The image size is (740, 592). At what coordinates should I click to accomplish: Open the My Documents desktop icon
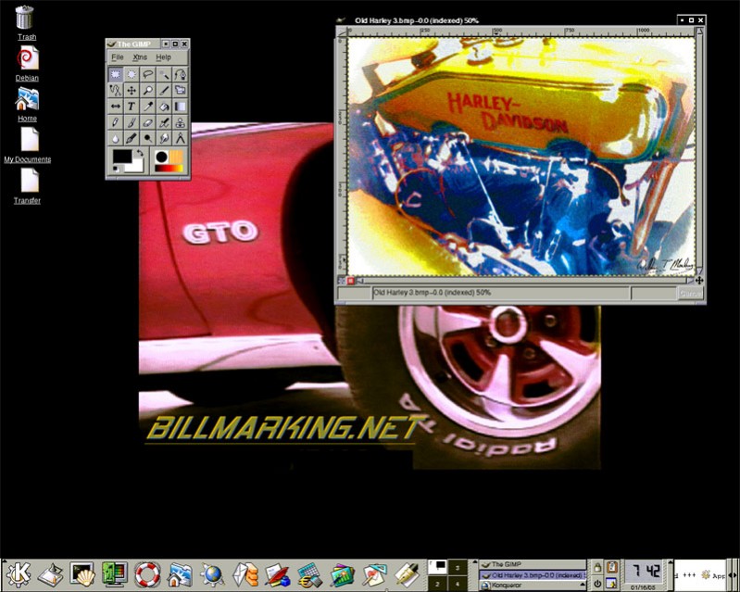tap(29, 142)
